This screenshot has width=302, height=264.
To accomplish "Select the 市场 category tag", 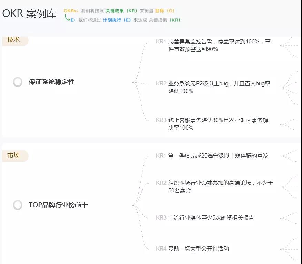I will (14, 155).
